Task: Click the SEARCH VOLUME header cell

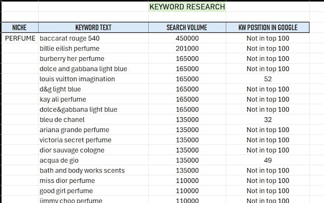Action: (187, 28)
